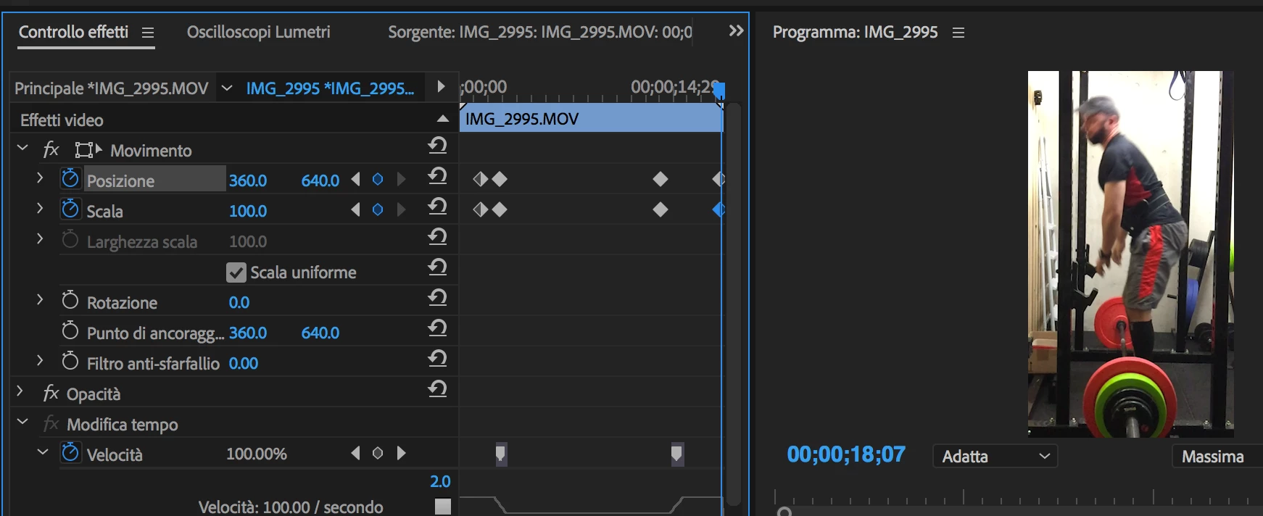Open the Programma panel menu icon
Viewport: 1263px width, 516px height.
click(x=958, y=33)
